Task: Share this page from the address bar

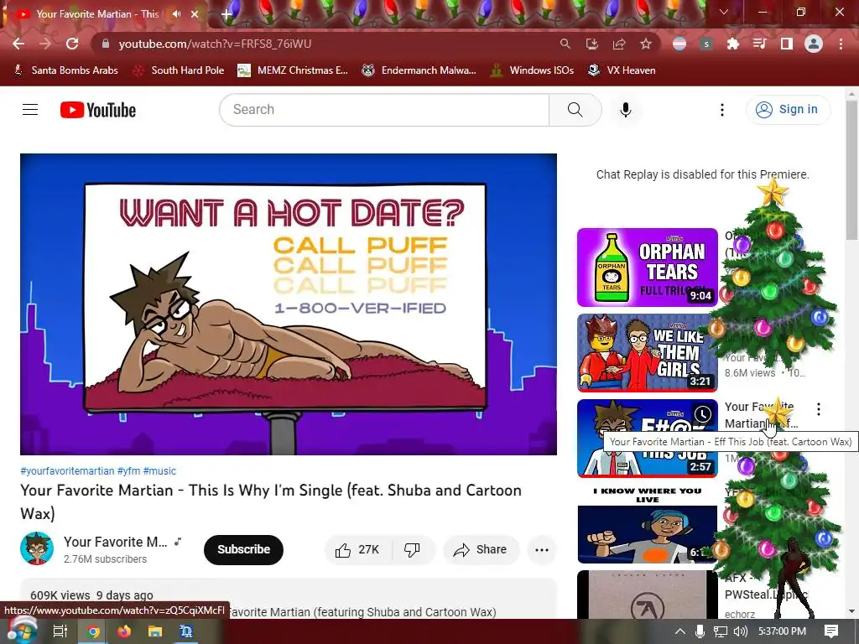Action: [619, 44]
